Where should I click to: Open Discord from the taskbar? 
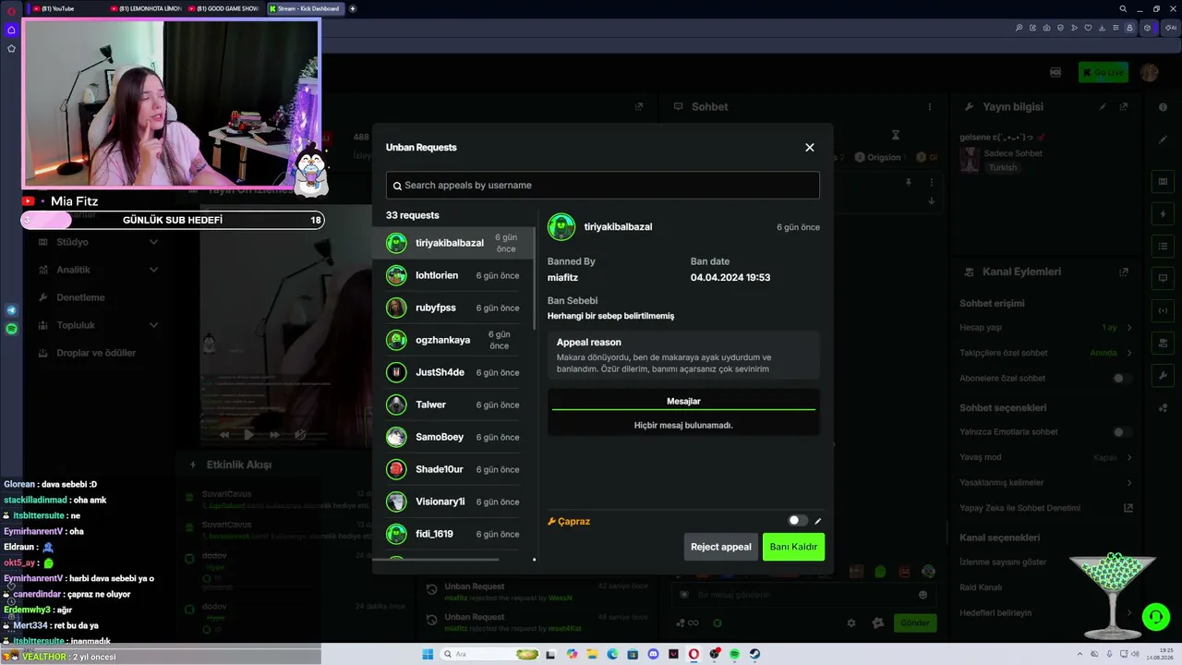pyautogui.click(x=654, y=654)
